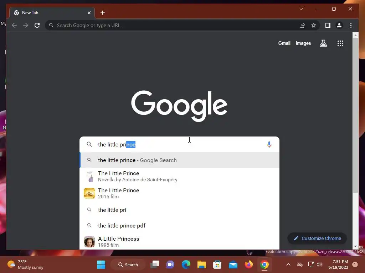
Task: Open the notification count badge
Action: [355, 264]
